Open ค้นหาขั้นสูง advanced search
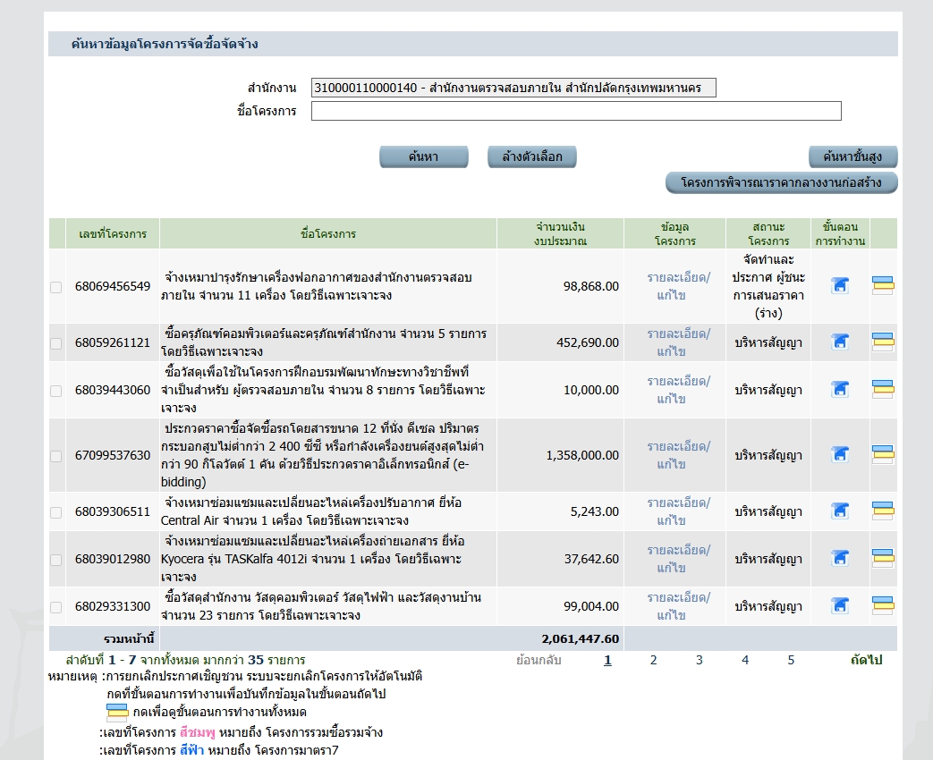Viewport: 933px width, 760px height. pos(852,156)
